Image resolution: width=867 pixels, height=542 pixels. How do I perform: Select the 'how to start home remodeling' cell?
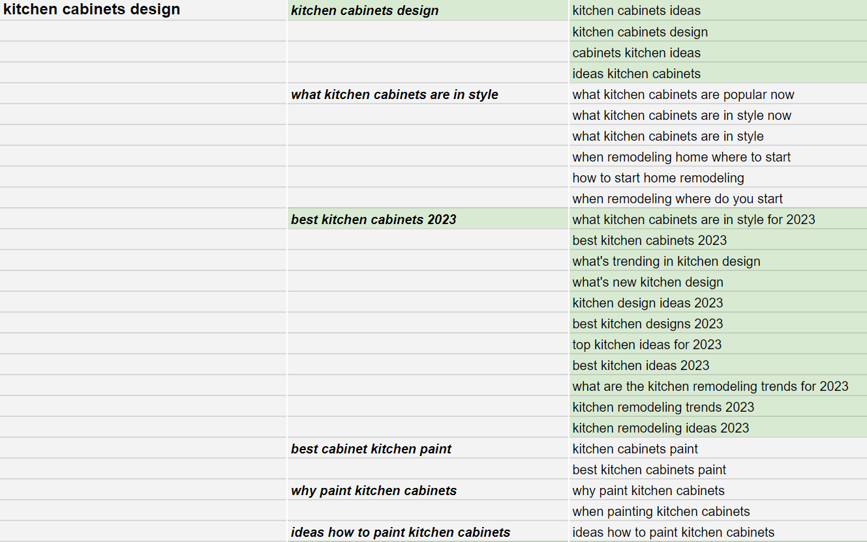[718, 177]
